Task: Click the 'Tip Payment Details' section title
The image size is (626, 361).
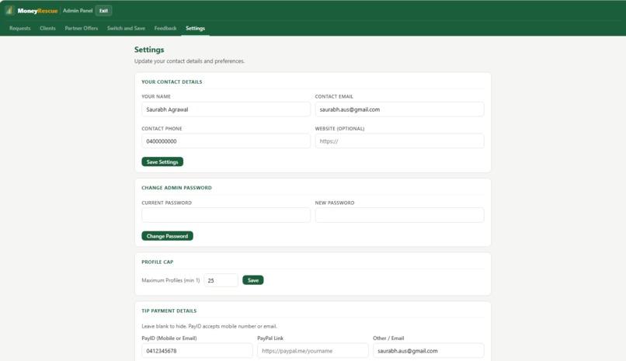Action: click(169, 311)
